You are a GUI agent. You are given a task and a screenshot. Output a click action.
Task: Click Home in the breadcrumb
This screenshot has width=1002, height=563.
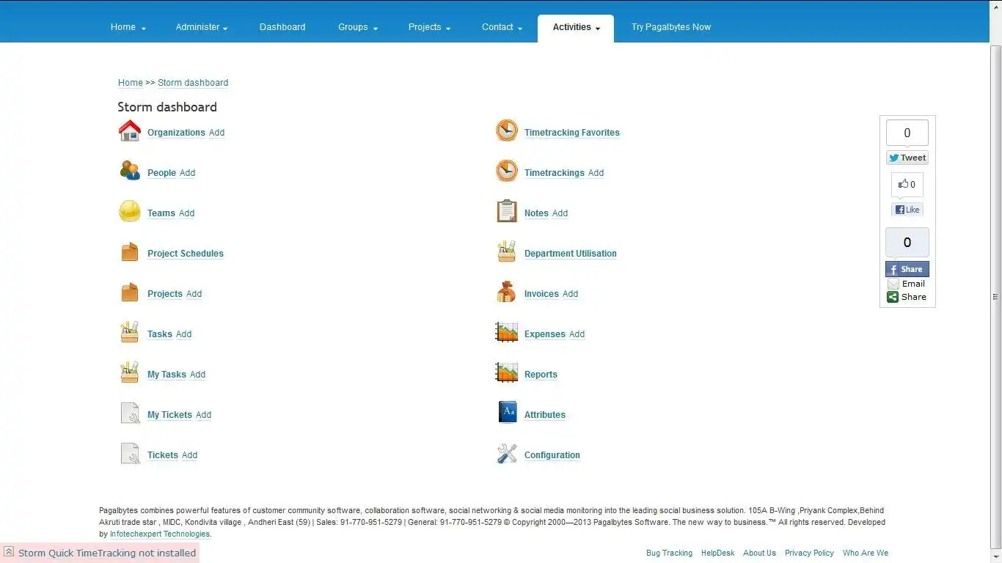[131, 83]
